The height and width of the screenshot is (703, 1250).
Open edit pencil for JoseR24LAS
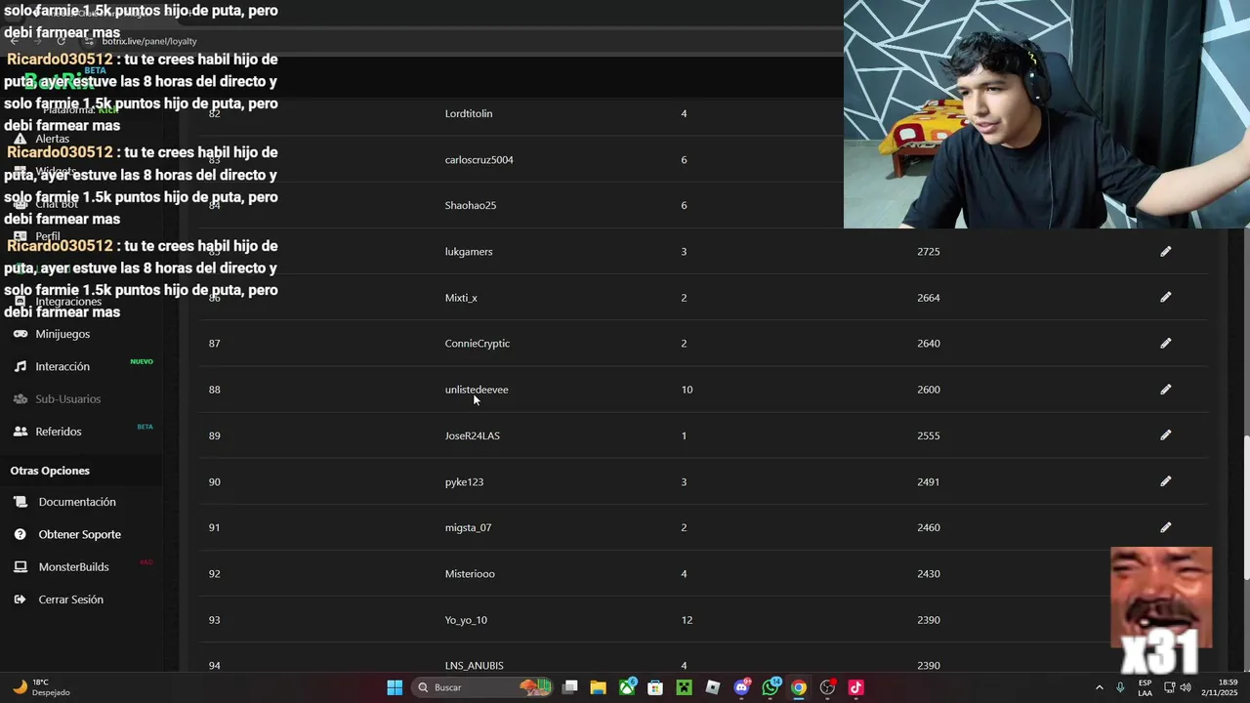pos(1165,435)
